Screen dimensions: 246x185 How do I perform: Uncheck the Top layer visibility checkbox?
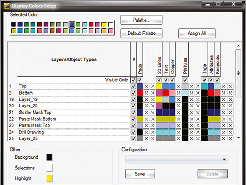[x=133, y=86]
